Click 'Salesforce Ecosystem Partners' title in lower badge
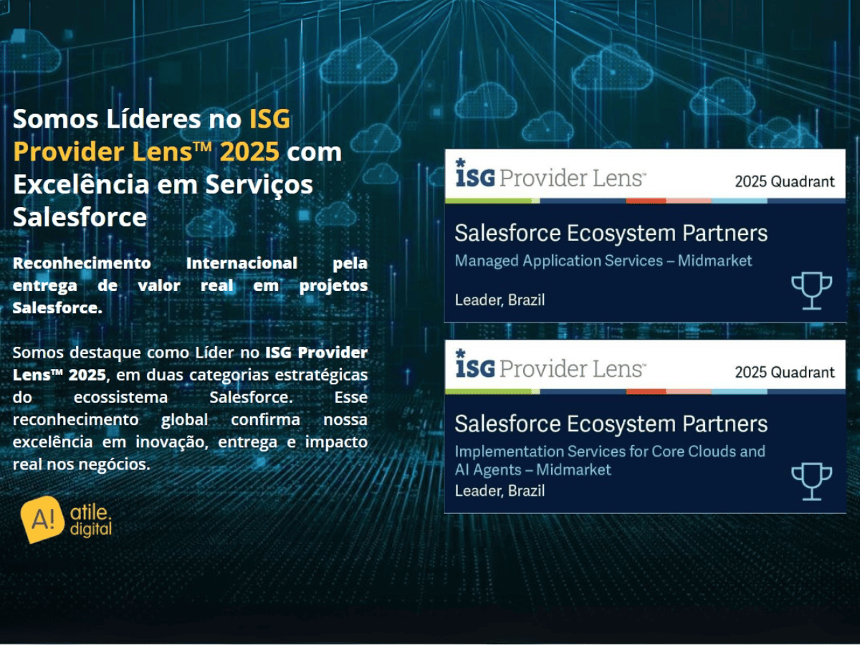 [611, 424]
